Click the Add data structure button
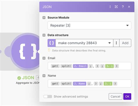 click(125, 43)
